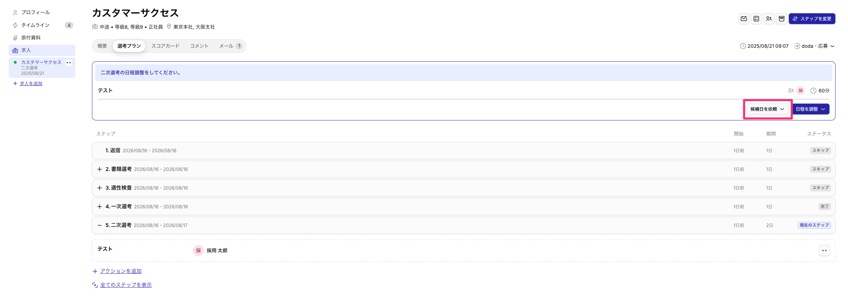Click the ステップを変更 button
The width and height of the screenshot is (848, 299).
coord(812,19)
